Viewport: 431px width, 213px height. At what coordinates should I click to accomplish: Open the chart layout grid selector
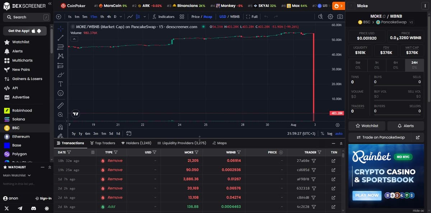point(182,17)
